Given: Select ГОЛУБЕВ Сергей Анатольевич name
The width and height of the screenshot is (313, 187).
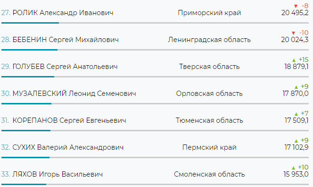Looking at the screenshot, I should [65, 67].
